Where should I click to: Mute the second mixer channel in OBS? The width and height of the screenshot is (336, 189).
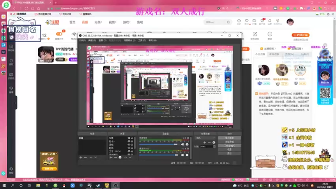[x=183, y=155]
